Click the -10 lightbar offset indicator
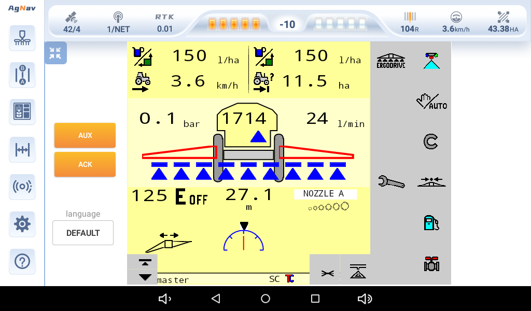Screen dimensions: 531x311 [x=287, y=24]
